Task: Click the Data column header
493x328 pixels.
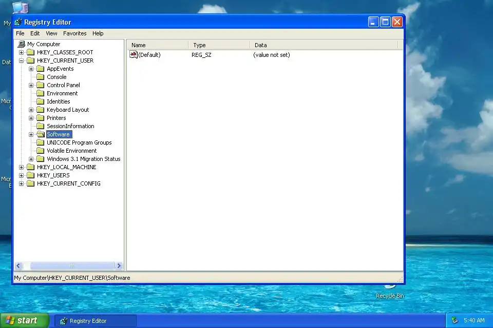Action: pos(324,45)
